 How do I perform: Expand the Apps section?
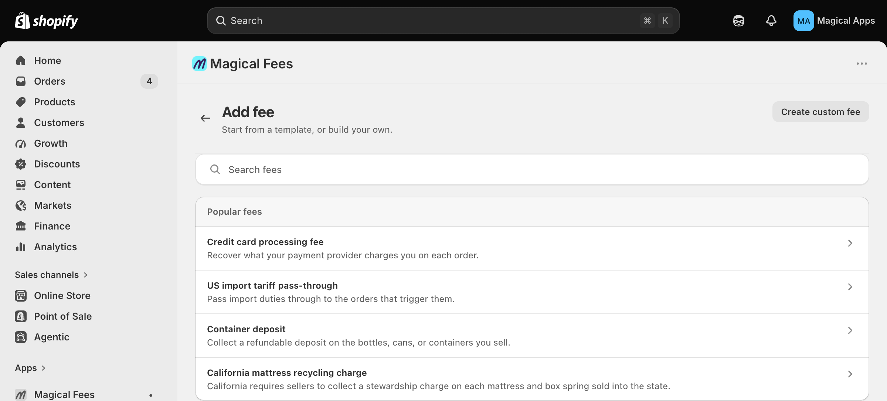point(30,368)
